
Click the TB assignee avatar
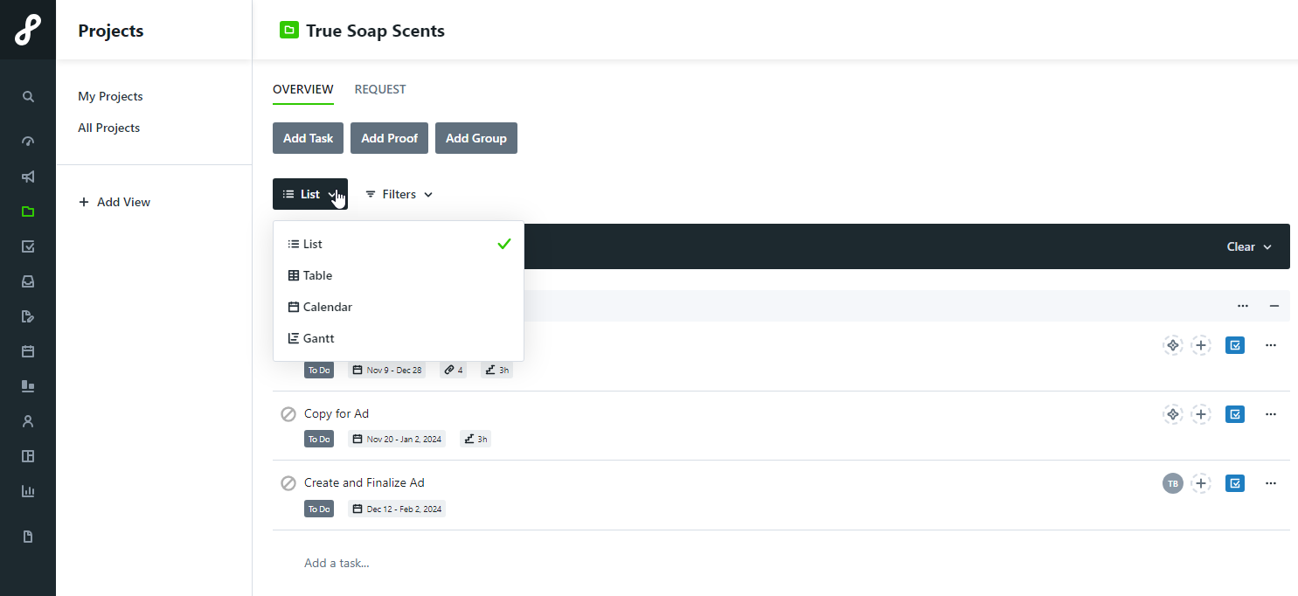(x=1172, y=483)
